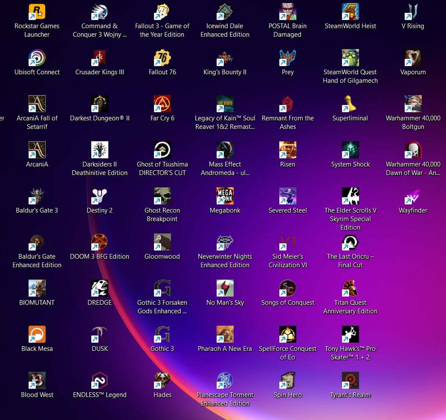This screenshot has height=420, width=446.
Task: Select the System Shock shortcut
Action: pyautogui.click(x=350, y=150)
